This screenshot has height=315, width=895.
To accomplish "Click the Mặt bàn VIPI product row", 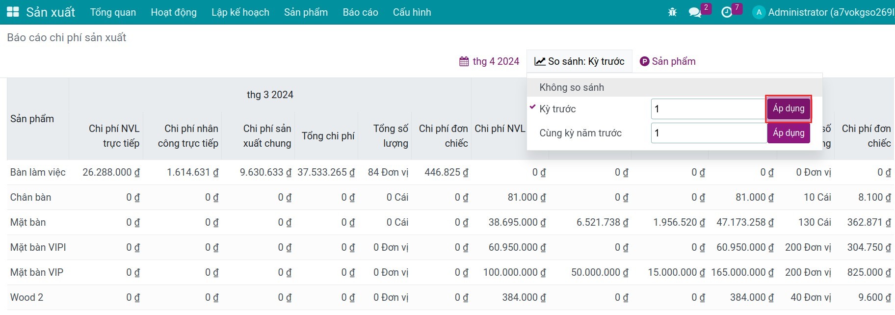I will click(450, 247).
